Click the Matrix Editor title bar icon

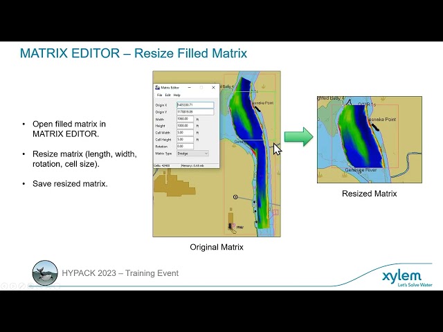(158, 88)
